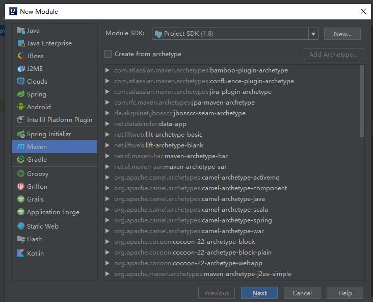Choose the Java Enterprise icon

click(x=21, y=43)
